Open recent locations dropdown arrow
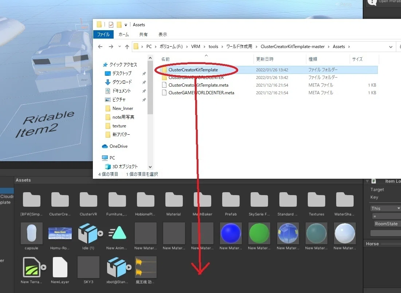Image resolution: width=401 pixels, height=293 pixels. [119, 47]
